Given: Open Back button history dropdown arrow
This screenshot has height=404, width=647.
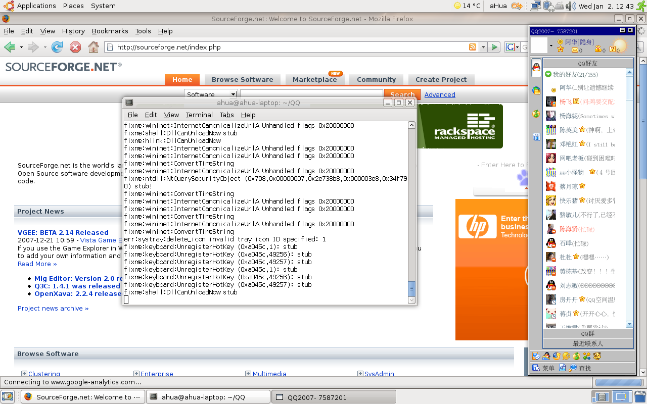Looking at the screenshot, I should (x=21, y=47).
